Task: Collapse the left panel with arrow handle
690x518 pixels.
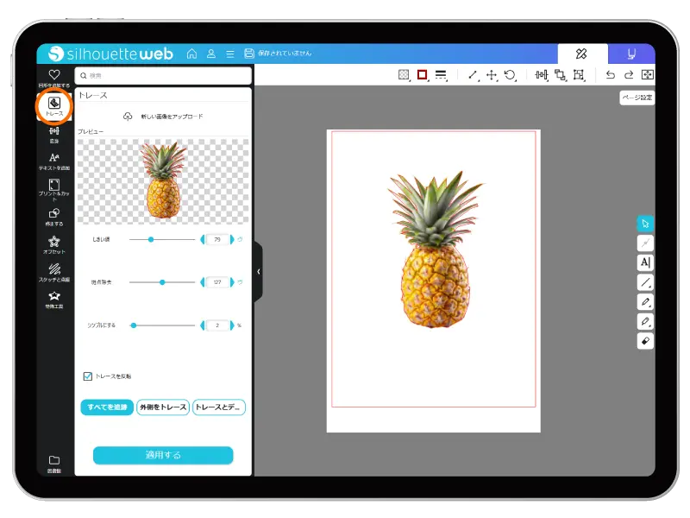Action: [x=258, y=271]
